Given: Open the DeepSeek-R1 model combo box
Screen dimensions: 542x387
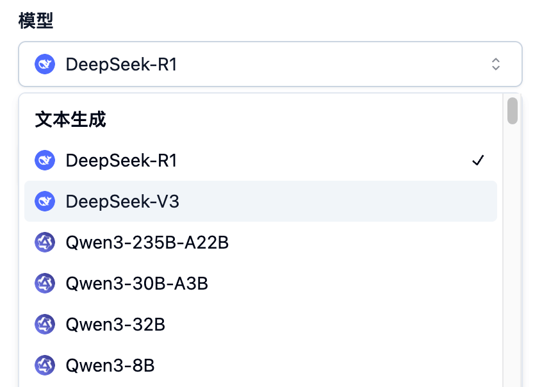Looking at the screenshot, I should (x=269, y=64).
